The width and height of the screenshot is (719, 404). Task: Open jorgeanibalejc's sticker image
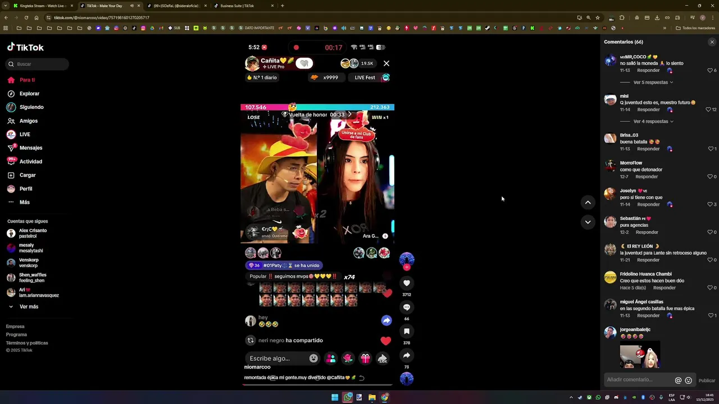pyautogui.click(x=640, y=355)
